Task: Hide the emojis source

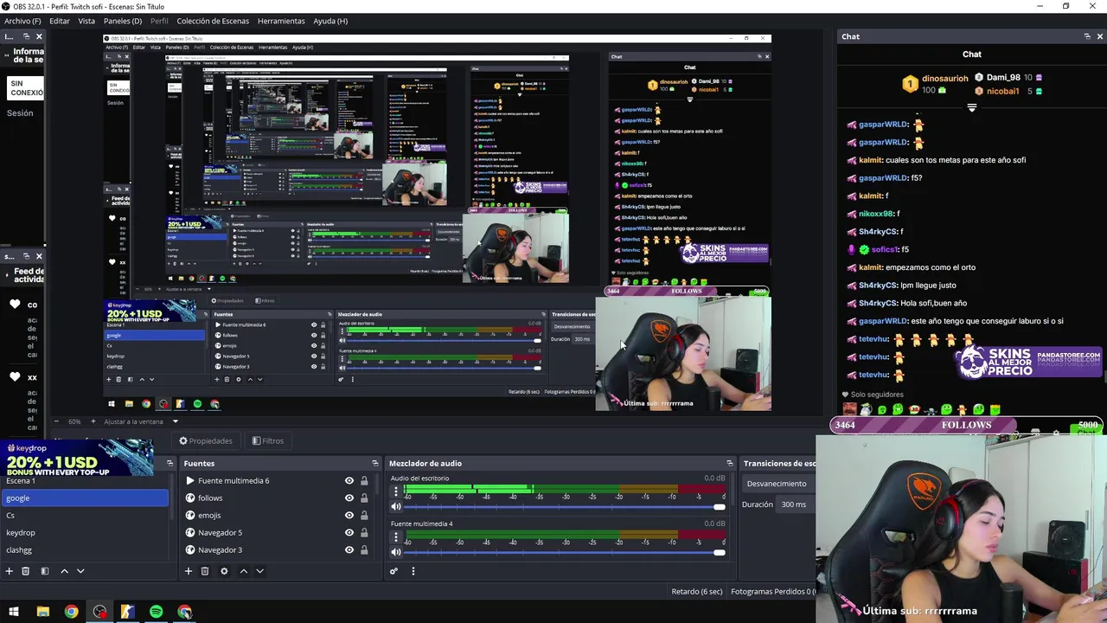Action: (349, 516)
